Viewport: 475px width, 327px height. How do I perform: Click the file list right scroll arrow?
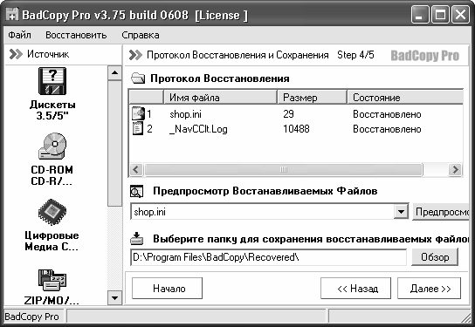(455, 169)
